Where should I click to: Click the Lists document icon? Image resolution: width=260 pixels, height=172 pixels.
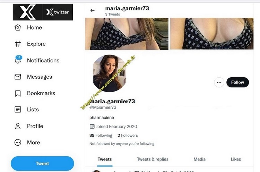[18, 110]
